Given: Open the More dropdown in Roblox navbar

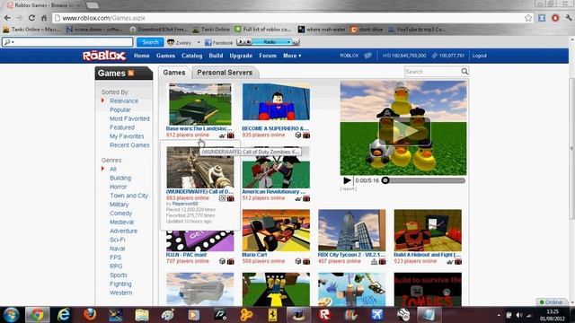Looking at the screenshot, I should (x=292, y=56).
